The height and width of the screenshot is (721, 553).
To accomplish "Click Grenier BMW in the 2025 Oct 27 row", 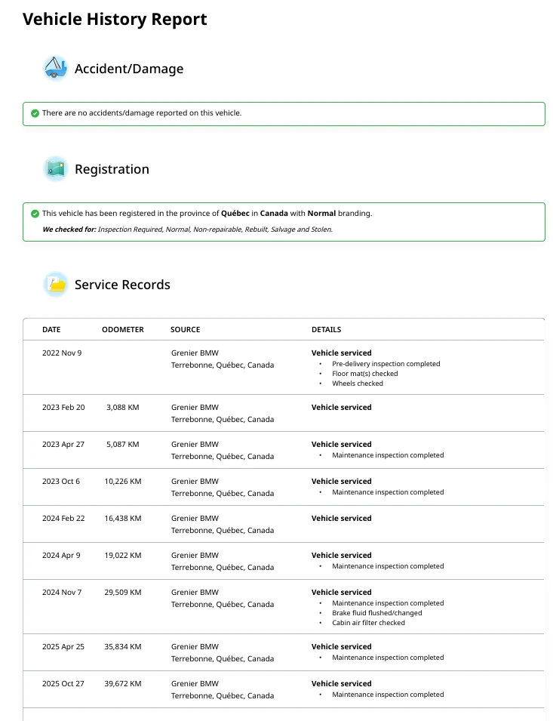I will click(x=195, y=684).
